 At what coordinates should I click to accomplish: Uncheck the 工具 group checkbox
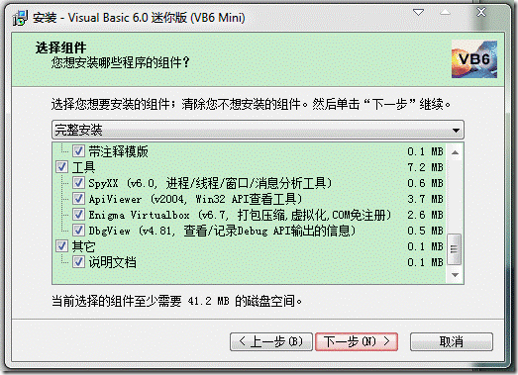click(62, 167)
